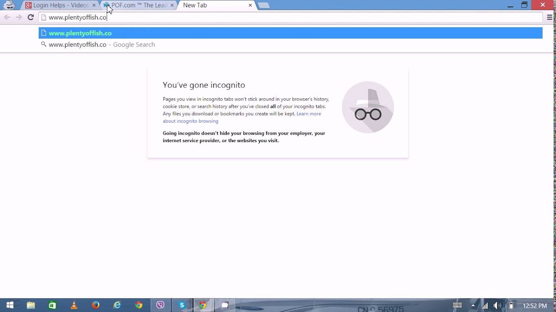This screenshot has height=312, width=556.
Task: Open File Explorer from the taskbar
Action: pos(31,305)
